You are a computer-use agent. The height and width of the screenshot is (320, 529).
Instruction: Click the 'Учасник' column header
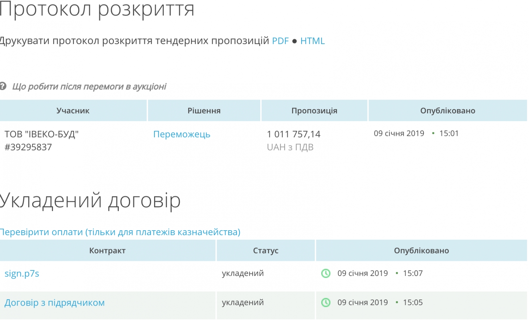73,111
